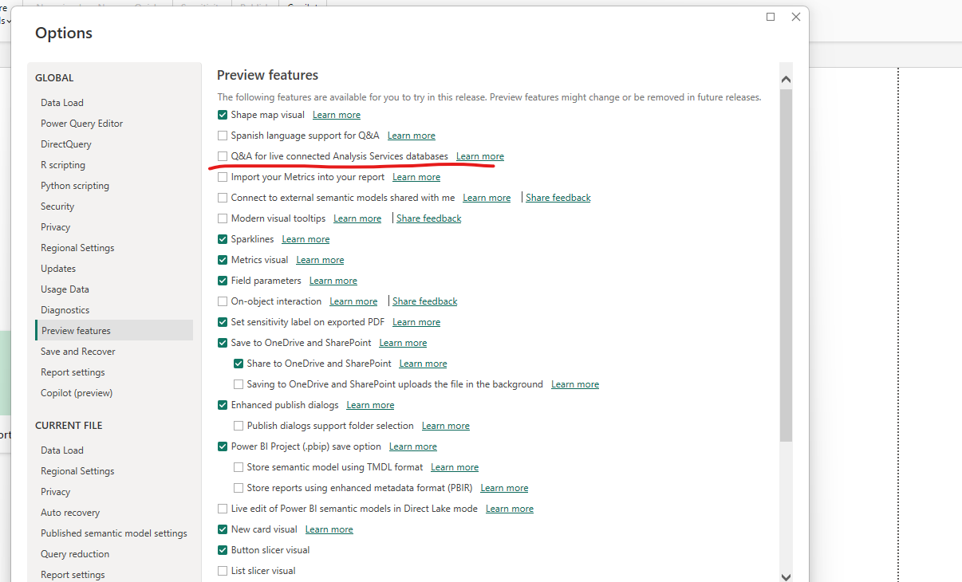Open Learn more for Analysis Services Q&A
Viewport: 962px width, 582px height.
tap(480, 156)
